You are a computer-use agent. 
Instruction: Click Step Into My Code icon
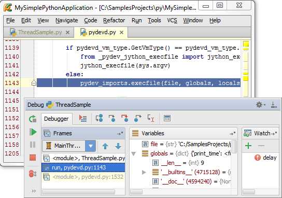point(125,118)
